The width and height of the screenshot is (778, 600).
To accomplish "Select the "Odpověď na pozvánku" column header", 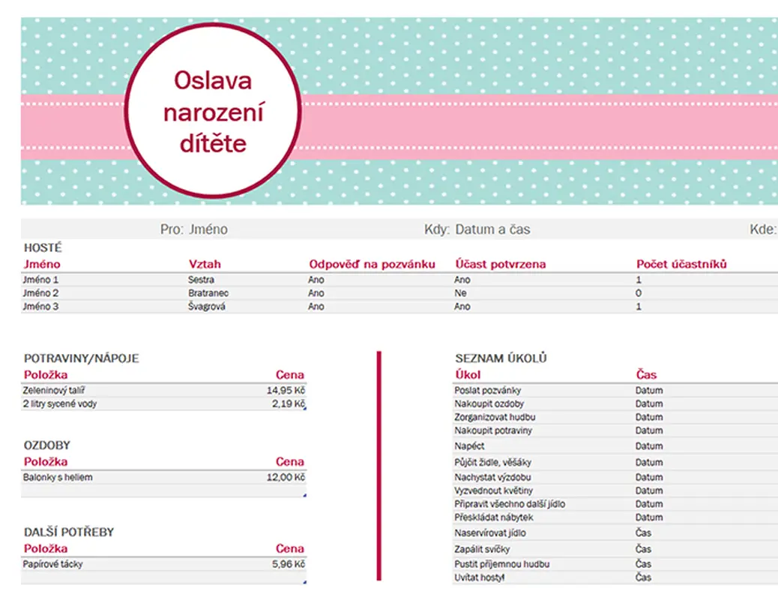I will [x=372, y=264].
